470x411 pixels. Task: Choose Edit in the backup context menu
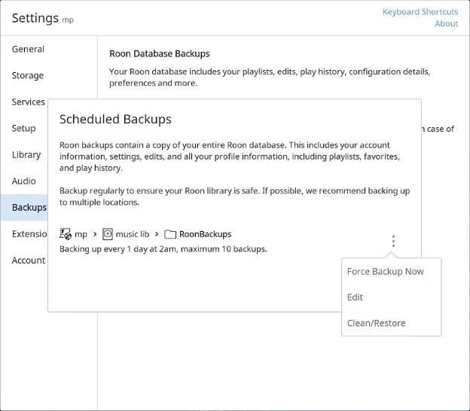coord(355,297)
